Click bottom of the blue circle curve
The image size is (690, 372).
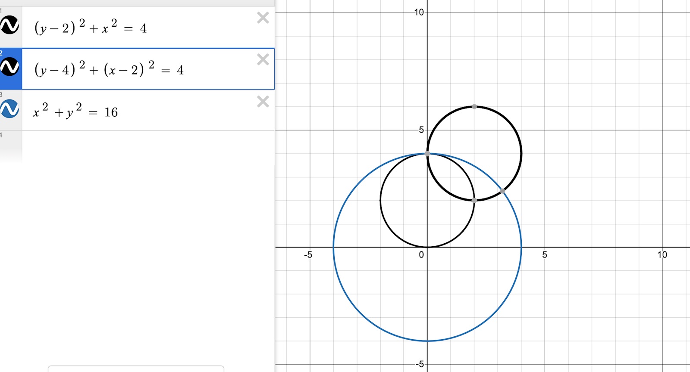(x=427, y=341)
